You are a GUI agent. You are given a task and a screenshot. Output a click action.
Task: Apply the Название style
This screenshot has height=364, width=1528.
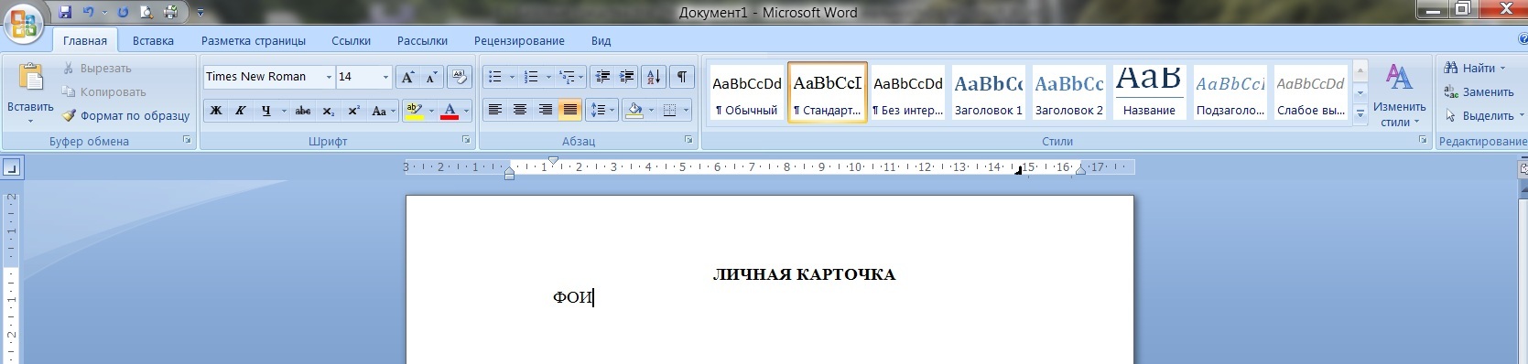pos(1149,92)
